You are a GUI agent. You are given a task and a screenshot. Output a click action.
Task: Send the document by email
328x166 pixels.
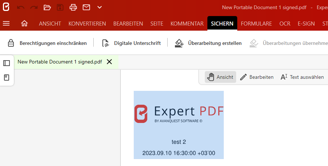86,7
